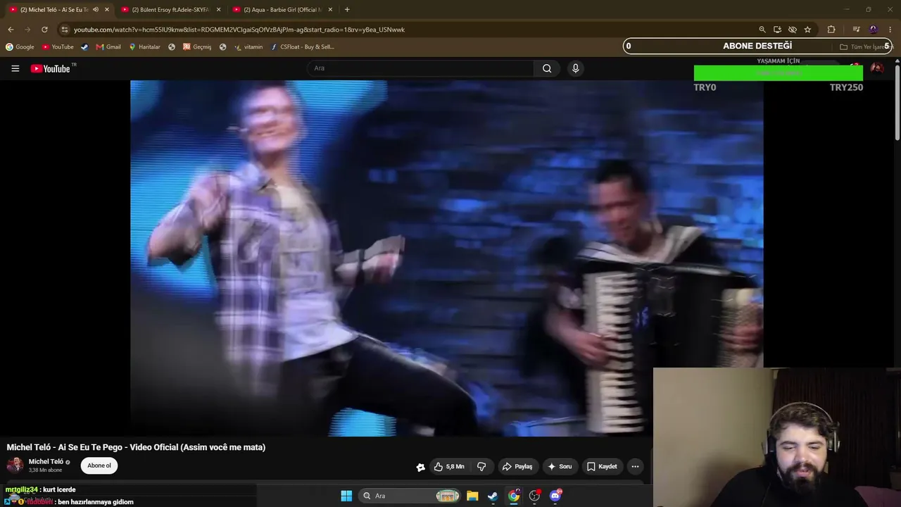The height and width of the screenshot is (507, 901).
Task: Click the video title Michel Teló - Ai Se Eu Te Pego
Action: [136, 447]
